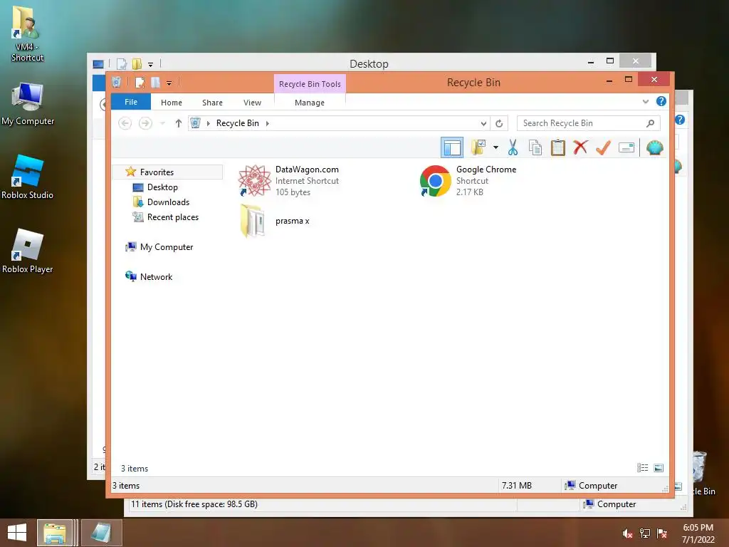Viewport: 729px width, 547px height.
Task: Open Help with the blue question mark icon
Action: [x=661, y=101]
